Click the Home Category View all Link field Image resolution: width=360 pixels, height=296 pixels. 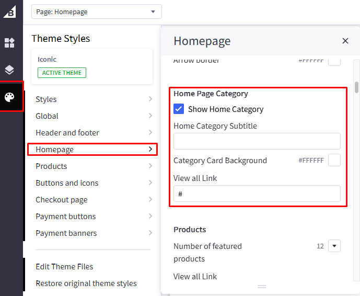pos(257,193)
